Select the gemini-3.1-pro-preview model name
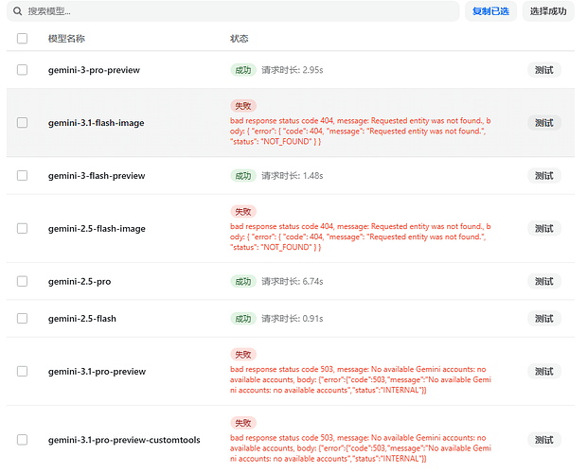 pyautogui.click(x=97, y=372)
